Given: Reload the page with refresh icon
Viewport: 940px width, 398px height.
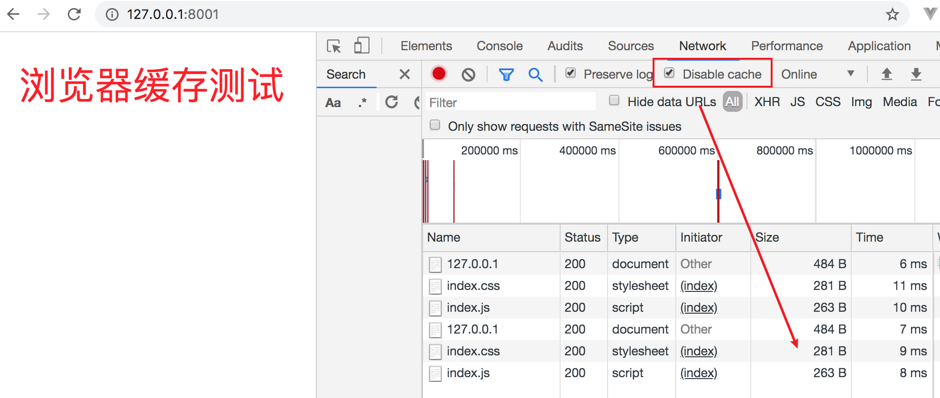Looking at the screenshot, I should click(74, 14).
